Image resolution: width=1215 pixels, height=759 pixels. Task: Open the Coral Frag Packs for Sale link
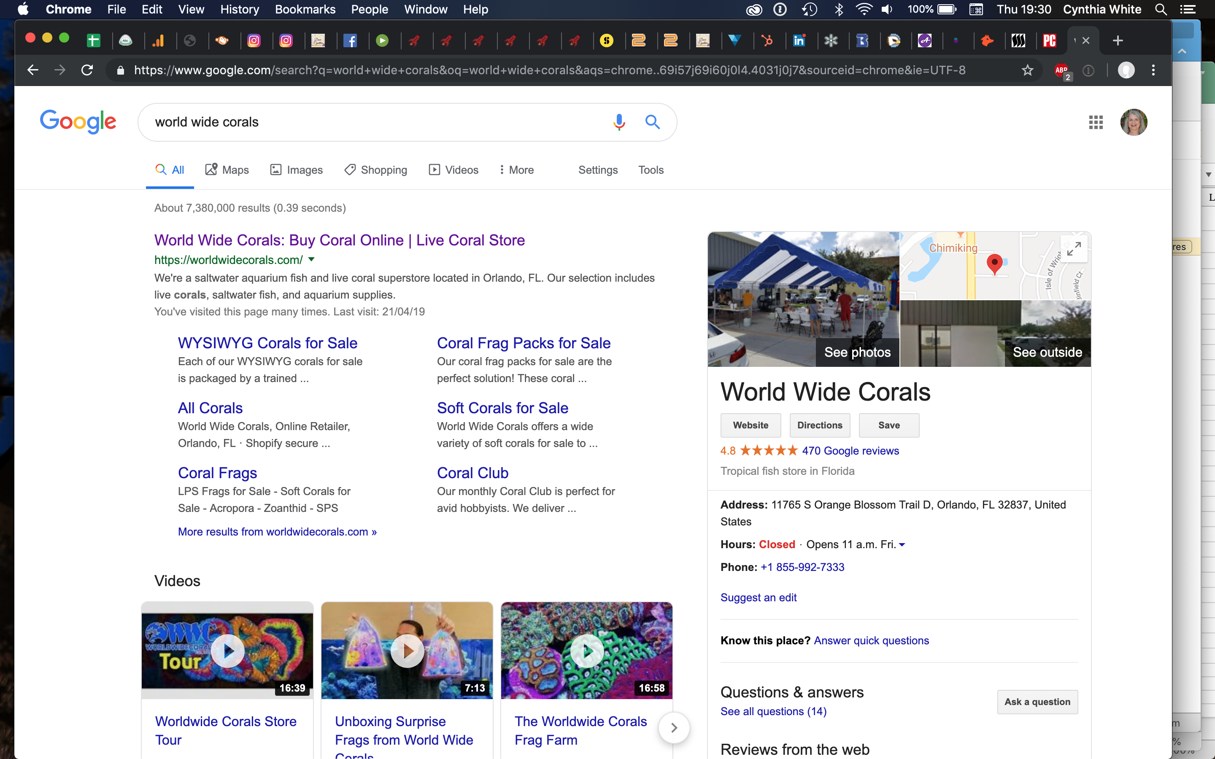tap(524, 343)
